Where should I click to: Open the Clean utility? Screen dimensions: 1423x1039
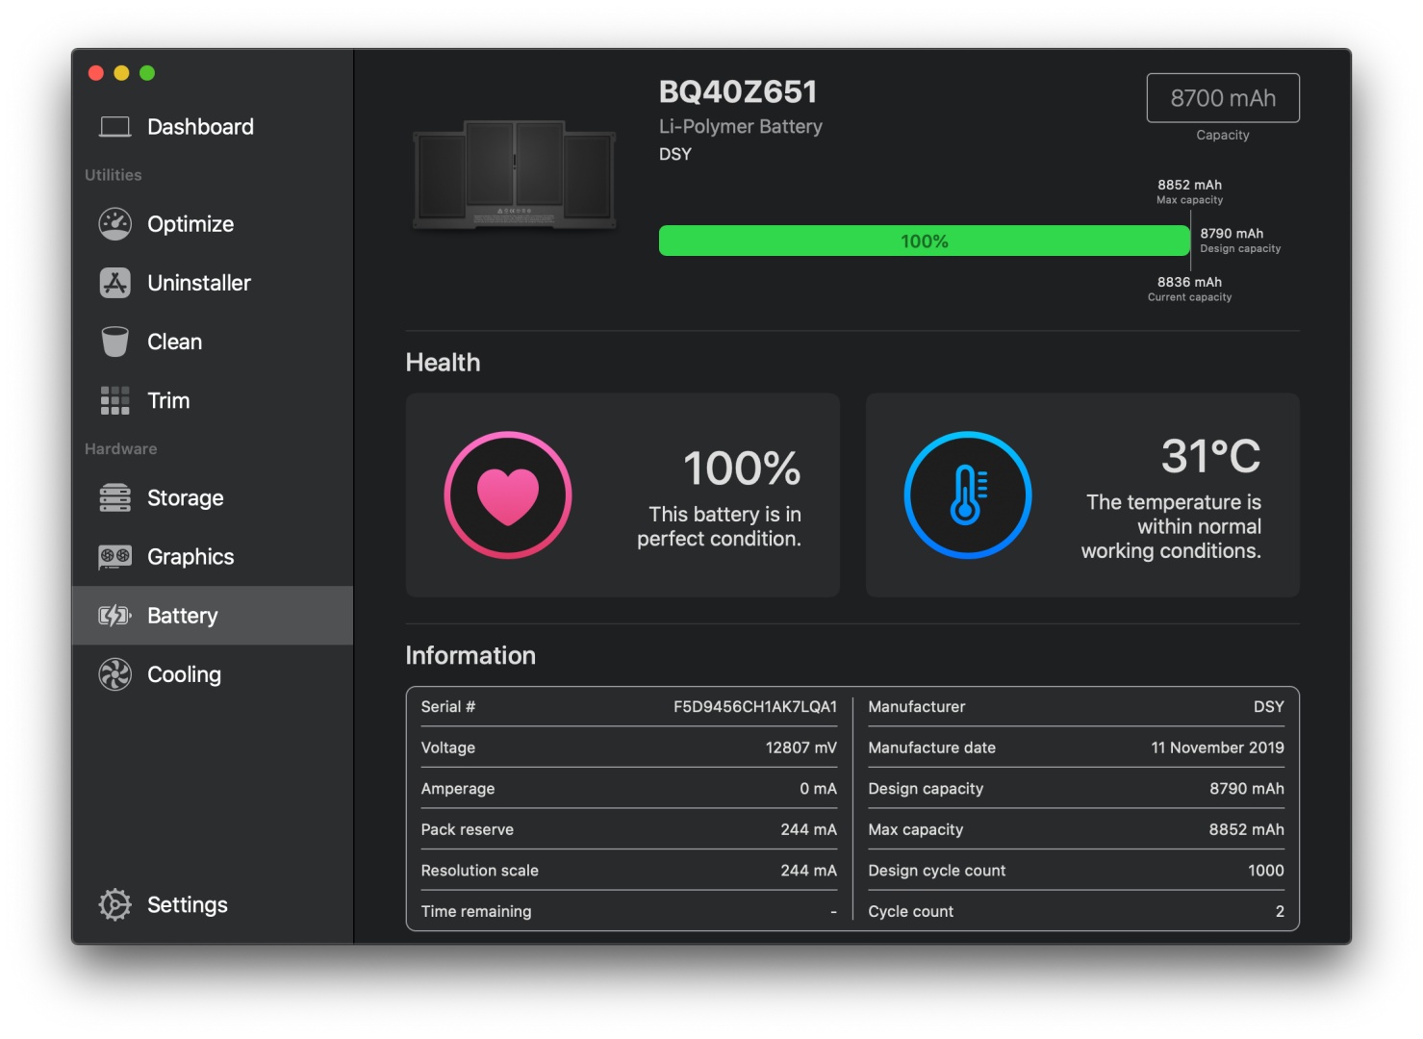[x=173, y=341]
